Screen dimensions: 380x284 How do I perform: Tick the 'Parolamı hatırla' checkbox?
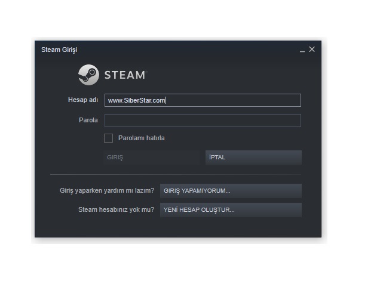click(x=108, y=138)
